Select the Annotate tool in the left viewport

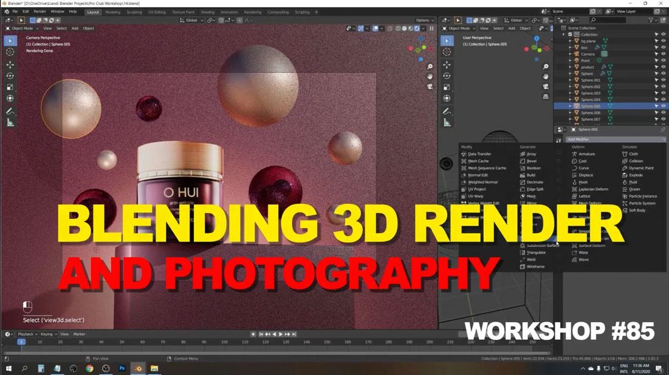point(10,111)
